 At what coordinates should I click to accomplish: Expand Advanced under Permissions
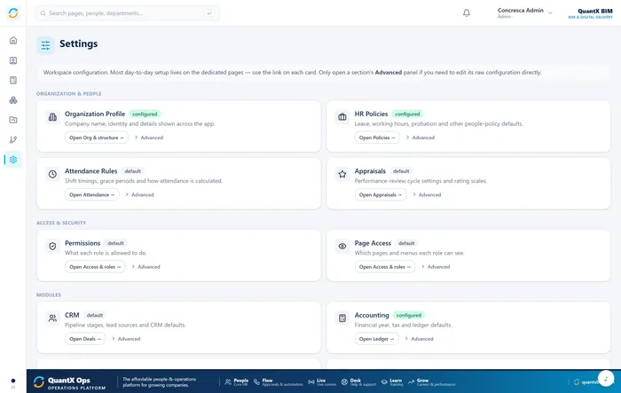pos(145,267)
